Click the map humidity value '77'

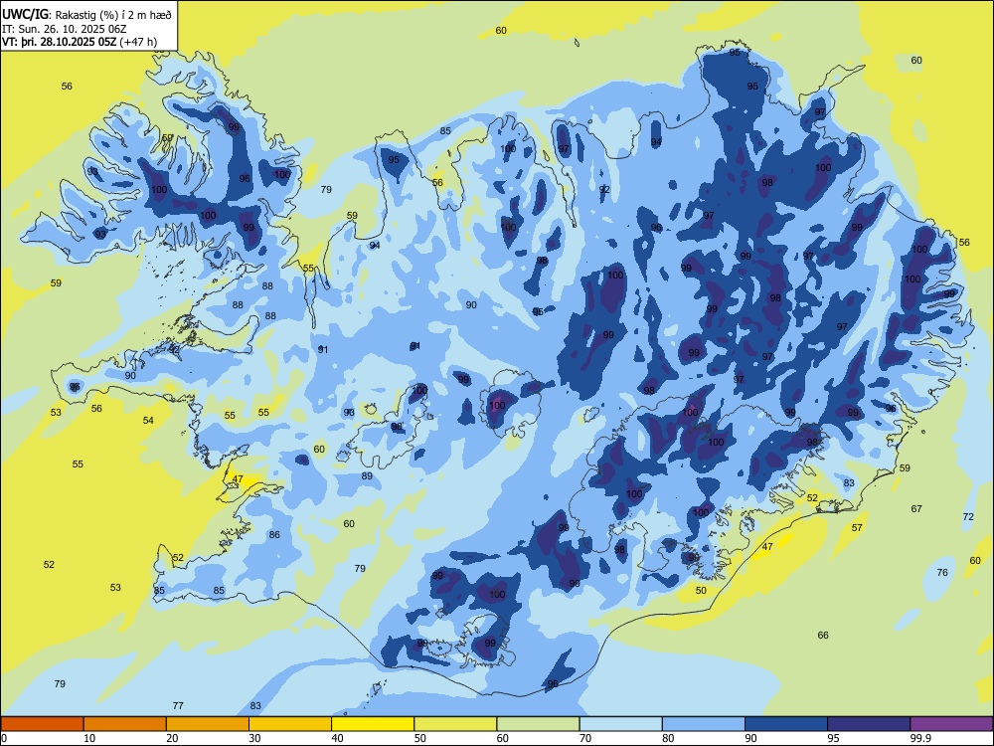(178, 705)
